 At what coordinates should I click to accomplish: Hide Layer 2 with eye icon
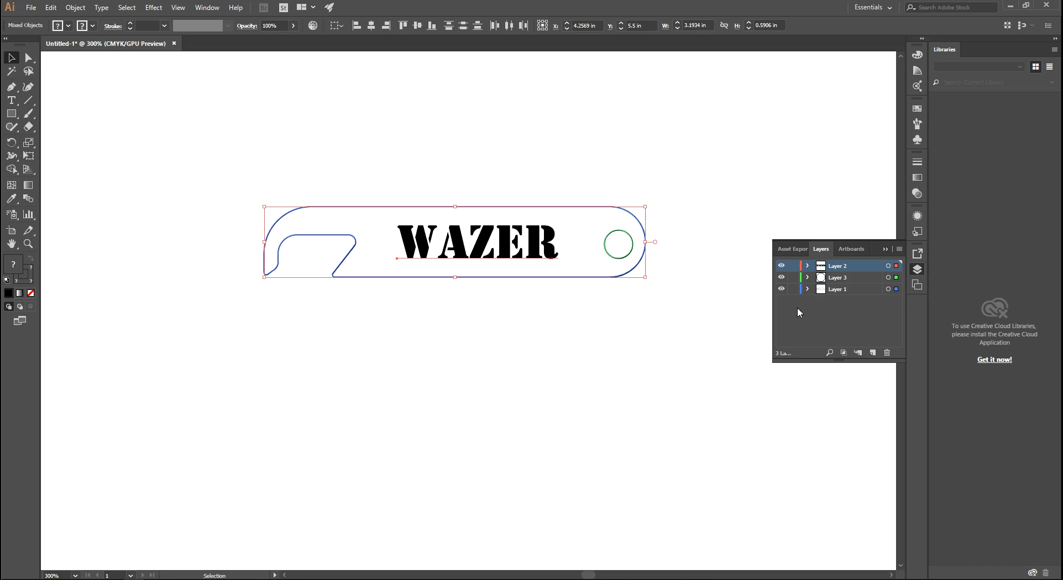782,266
